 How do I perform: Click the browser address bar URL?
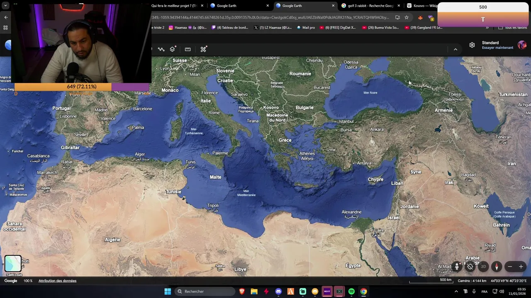[x=270, y=17]
